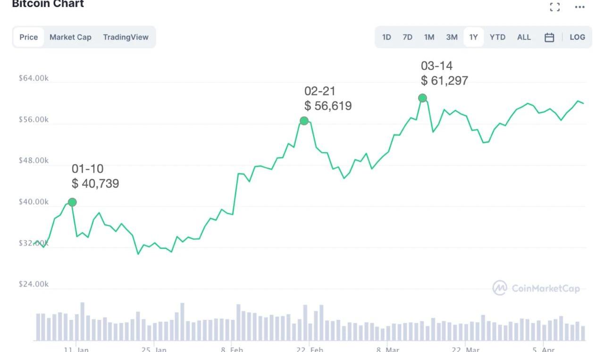Select the 1Y time range
The image size is (604, 352).
(x=473, y=37)
